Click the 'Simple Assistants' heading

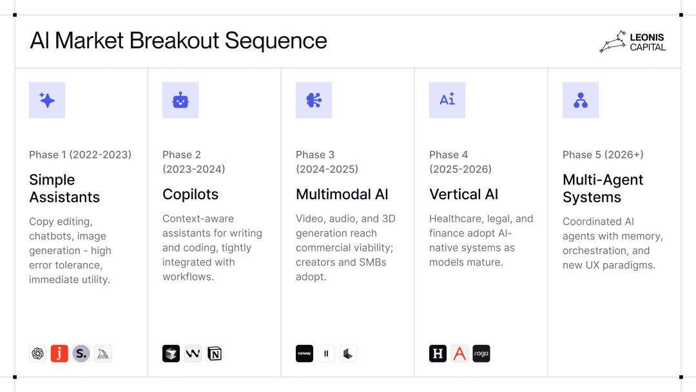pos(64,188)
